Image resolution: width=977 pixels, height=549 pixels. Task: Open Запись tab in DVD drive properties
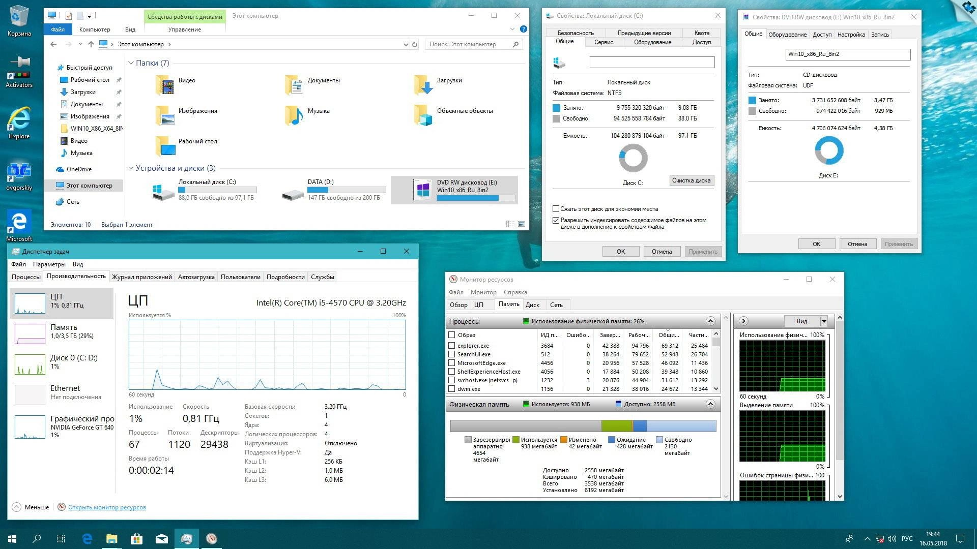tap(880, 35)
